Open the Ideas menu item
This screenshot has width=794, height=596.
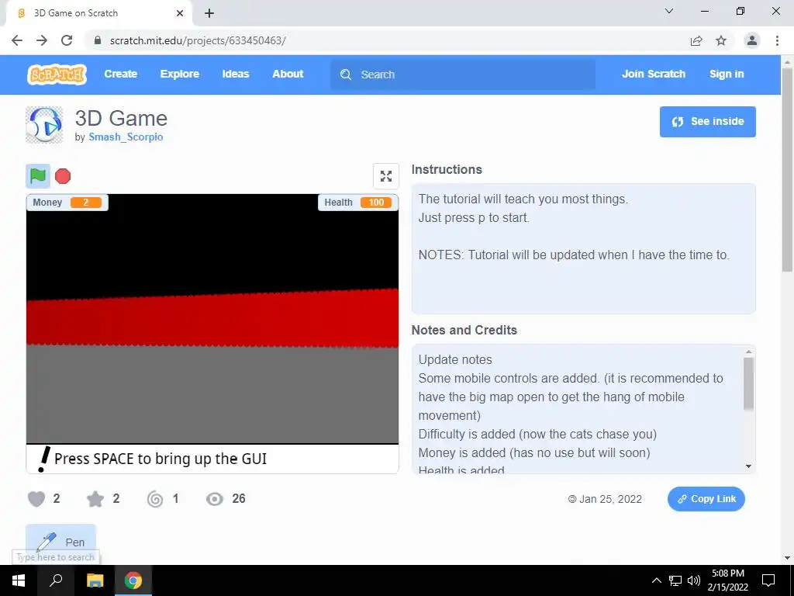(236, 74)
